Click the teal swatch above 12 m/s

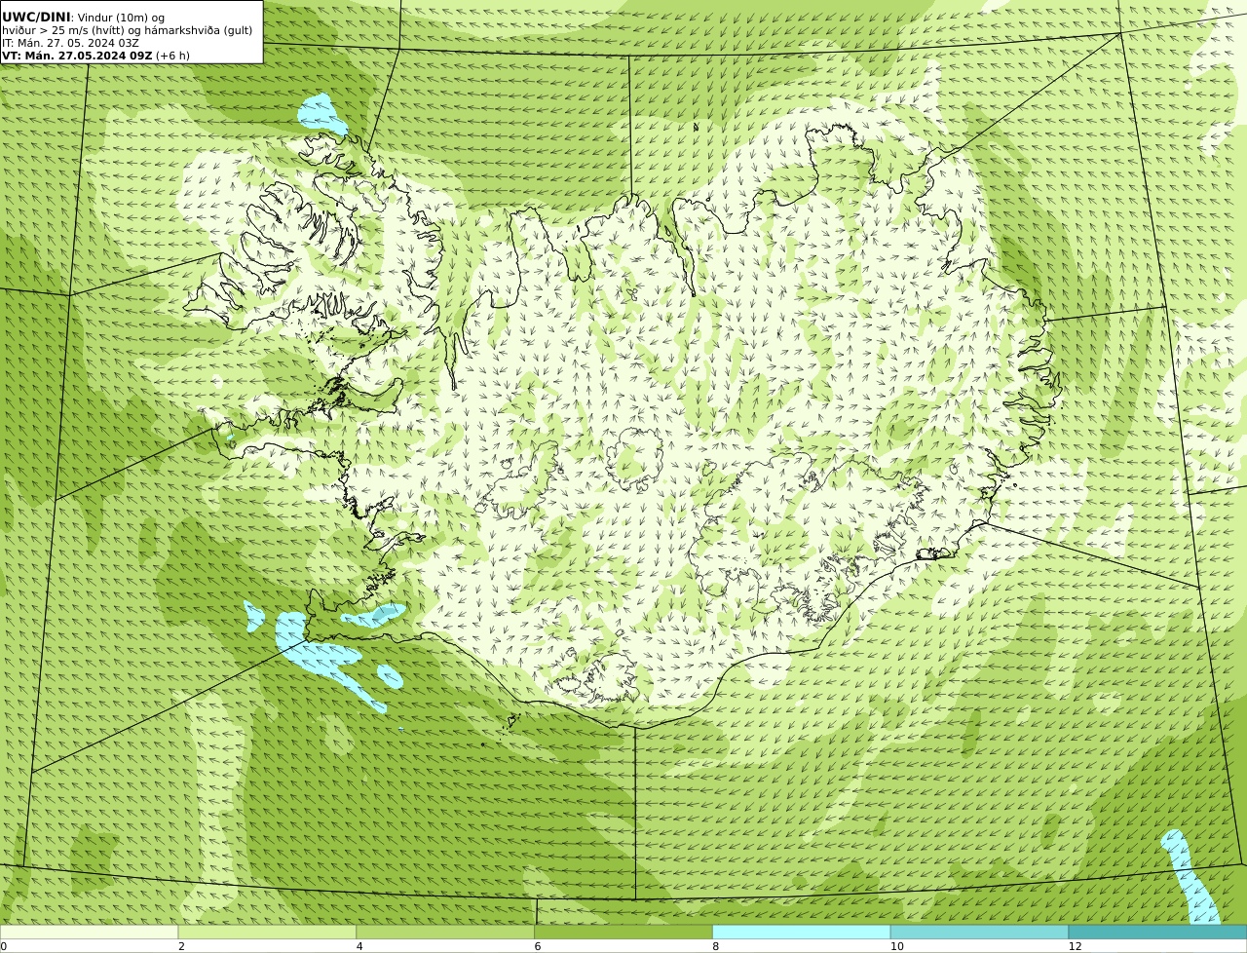pyautogui.click(x=1157, y=932)
